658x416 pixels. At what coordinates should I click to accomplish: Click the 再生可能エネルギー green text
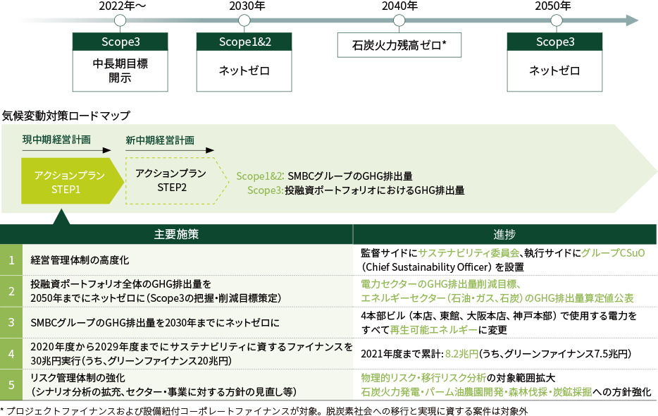[433, 330]
